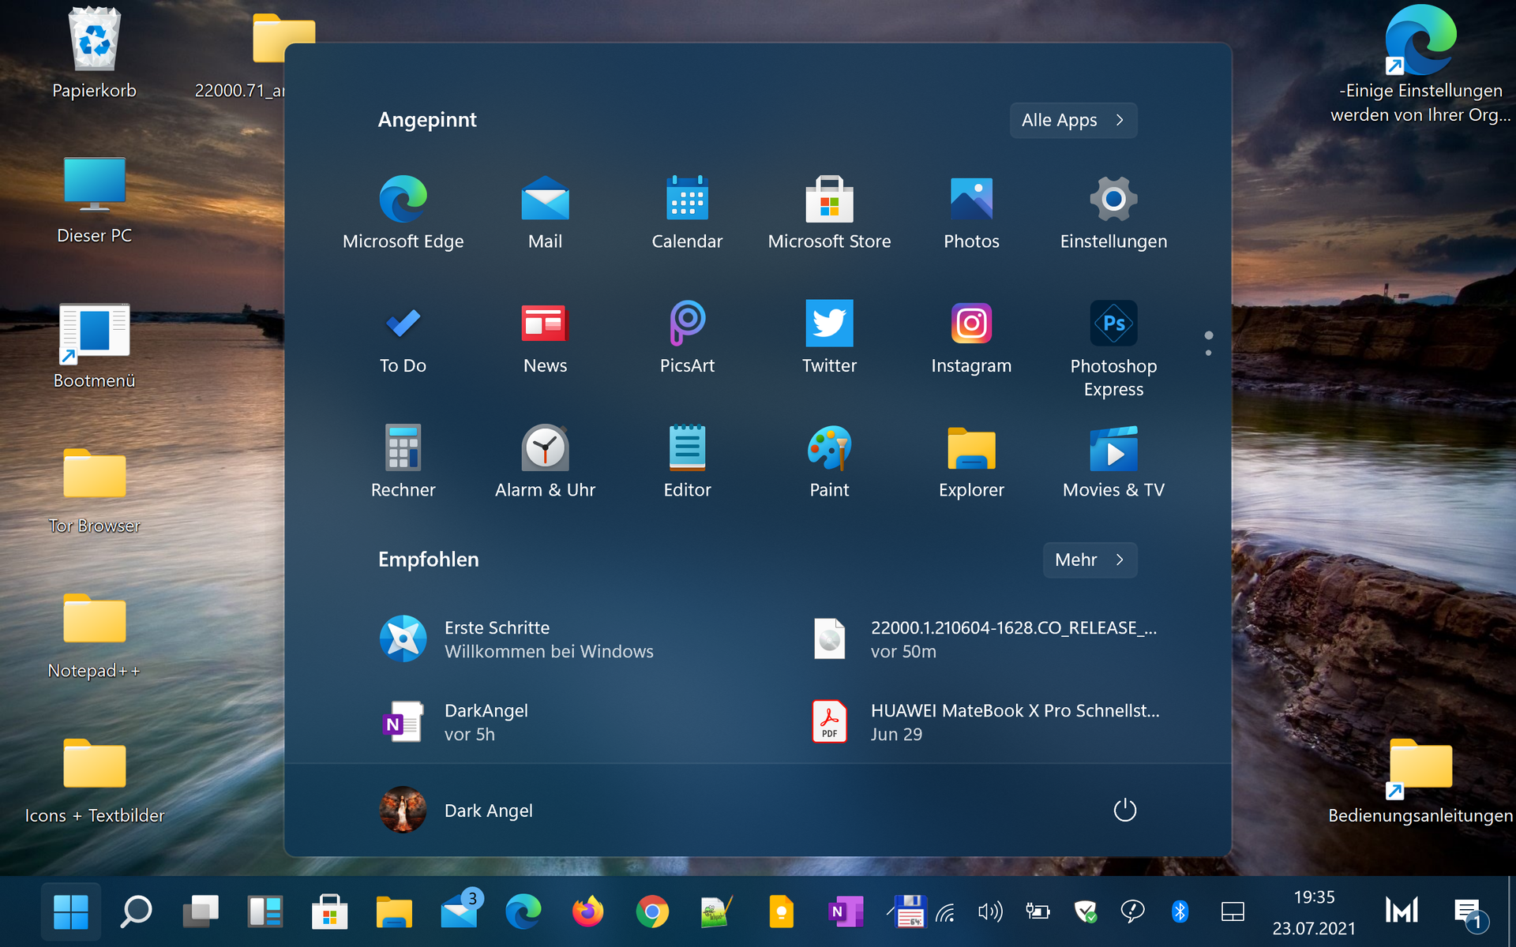Click the Windows Start button on taskbar
Screen dimensions: 1516x947
(70, 912)
